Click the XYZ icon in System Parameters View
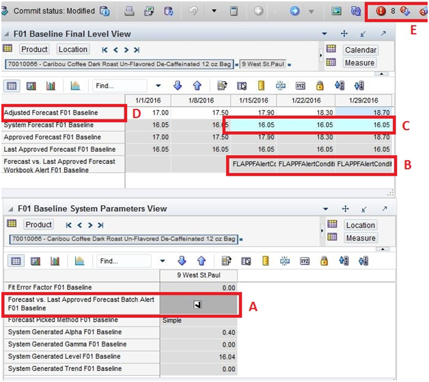 305,261
